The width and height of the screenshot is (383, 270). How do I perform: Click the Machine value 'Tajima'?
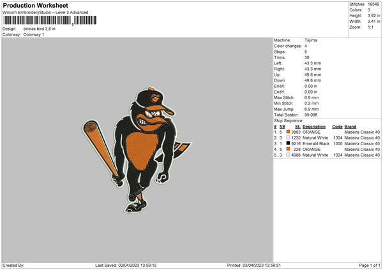(x=311, y=40)
